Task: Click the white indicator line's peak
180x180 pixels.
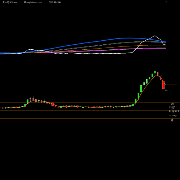Action: [x=155, y=36]
